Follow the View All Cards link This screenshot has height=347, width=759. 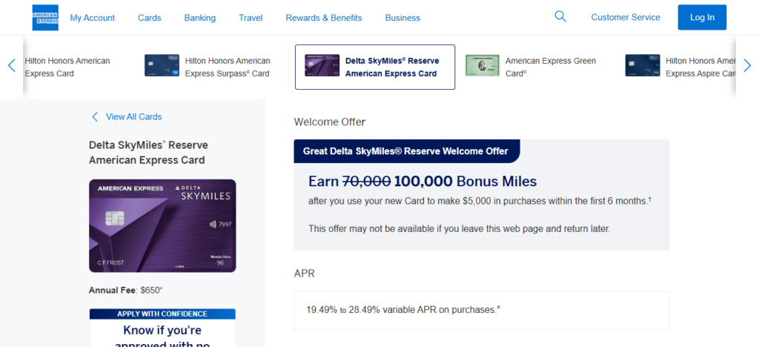133,116
